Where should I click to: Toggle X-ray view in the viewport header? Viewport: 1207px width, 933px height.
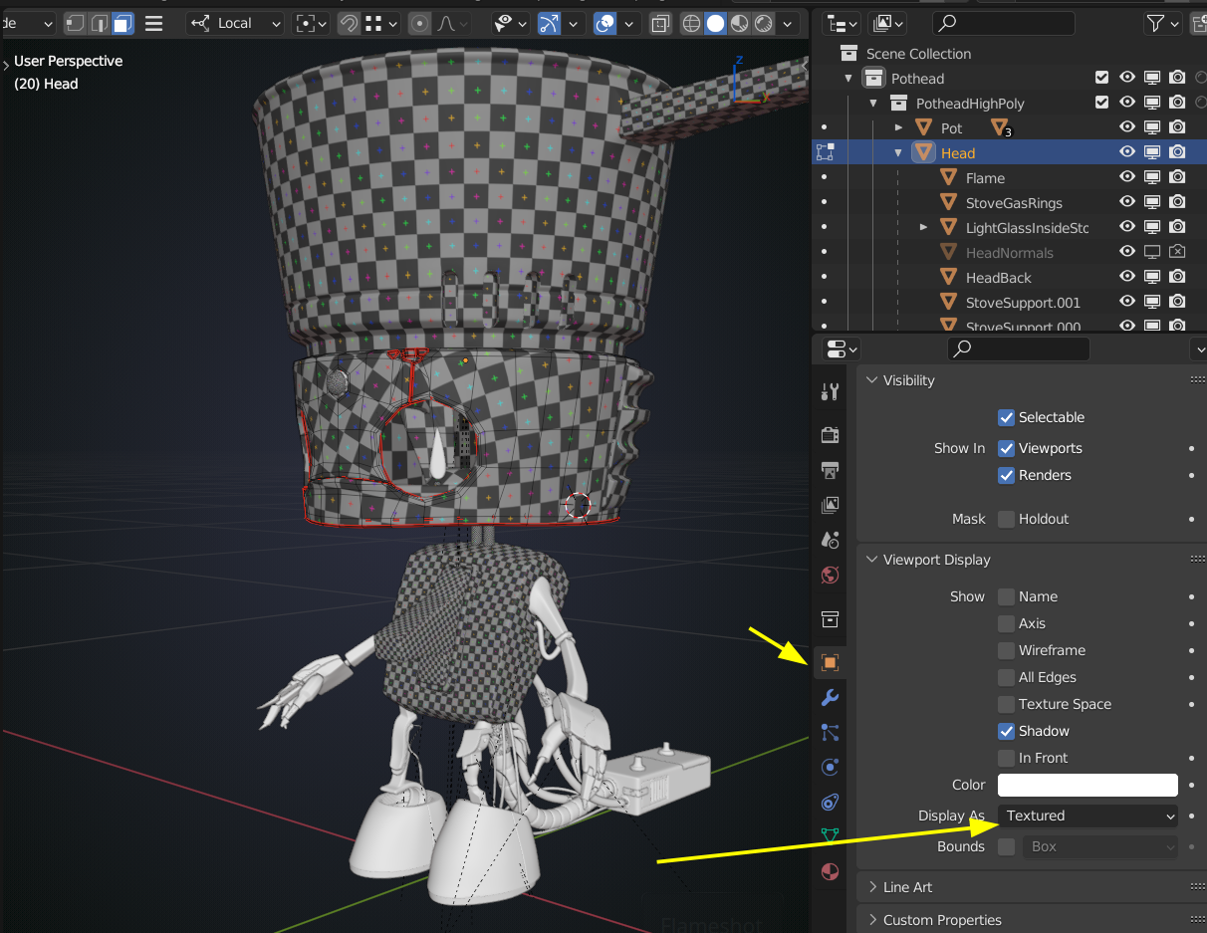660,23
